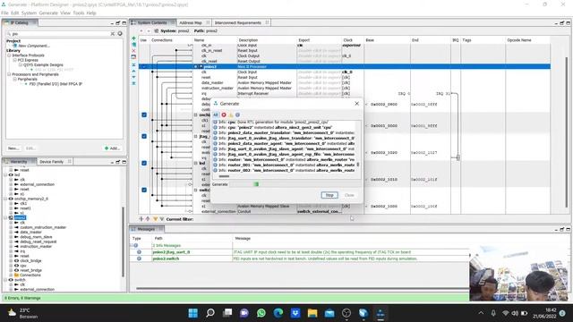Toggle Use checkbox for jtag uart row
This screenshot has height=322, width=573.
tap(144, 136)
